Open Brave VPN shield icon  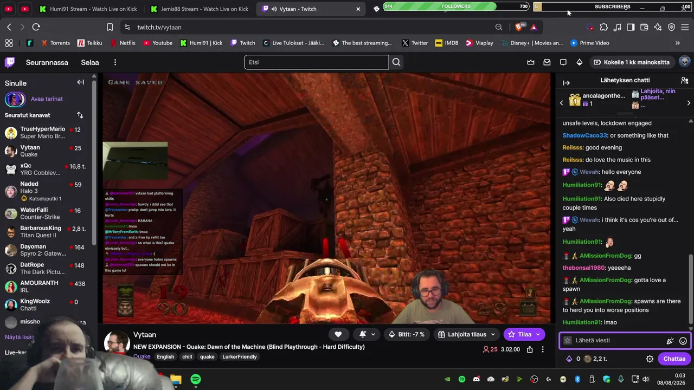tap(671, 27)
